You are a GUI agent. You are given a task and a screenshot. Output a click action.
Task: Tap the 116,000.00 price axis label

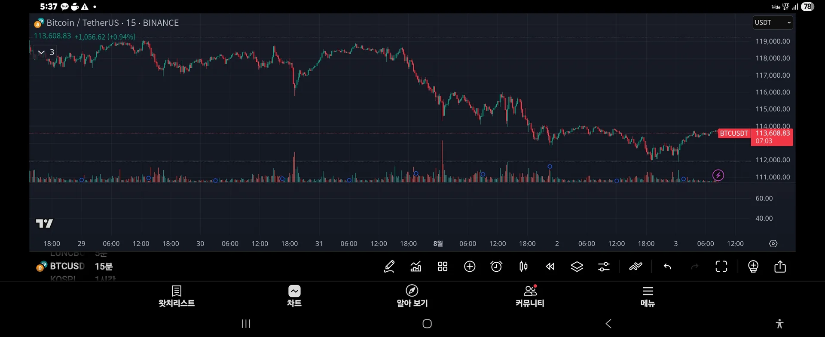point(773,92)
